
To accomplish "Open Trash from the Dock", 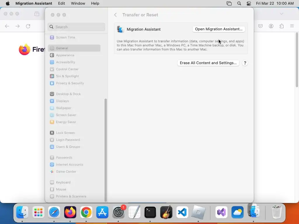I will point(276,212).
